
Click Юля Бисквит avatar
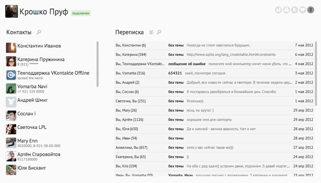point(11,170)
